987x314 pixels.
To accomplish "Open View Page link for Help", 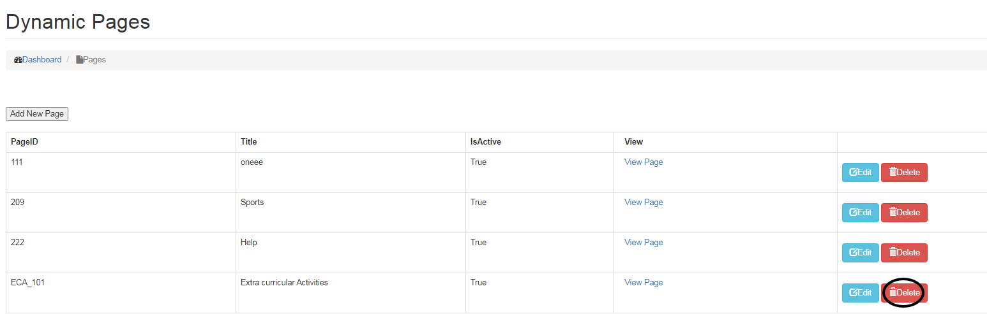I will pos(644,243).
